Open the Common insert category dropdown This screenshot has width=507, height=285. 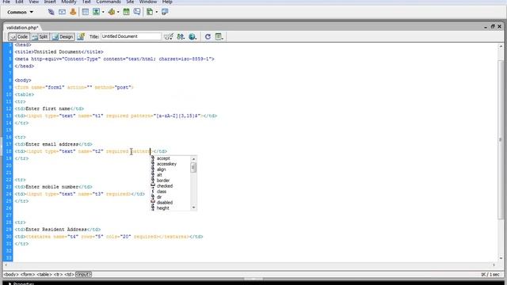coord(20,13)
